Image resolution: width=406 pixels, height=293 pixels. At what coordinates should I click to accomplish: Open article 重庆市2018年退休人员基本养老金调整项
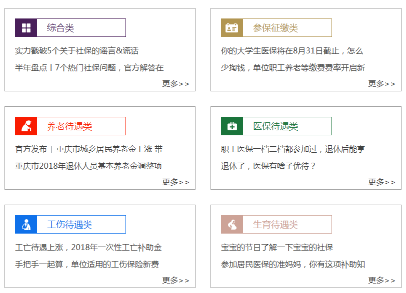(x=88, y=166)
